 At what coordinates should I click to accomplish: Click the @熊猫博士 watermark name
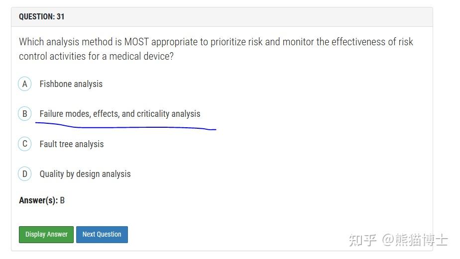[414, 240]
